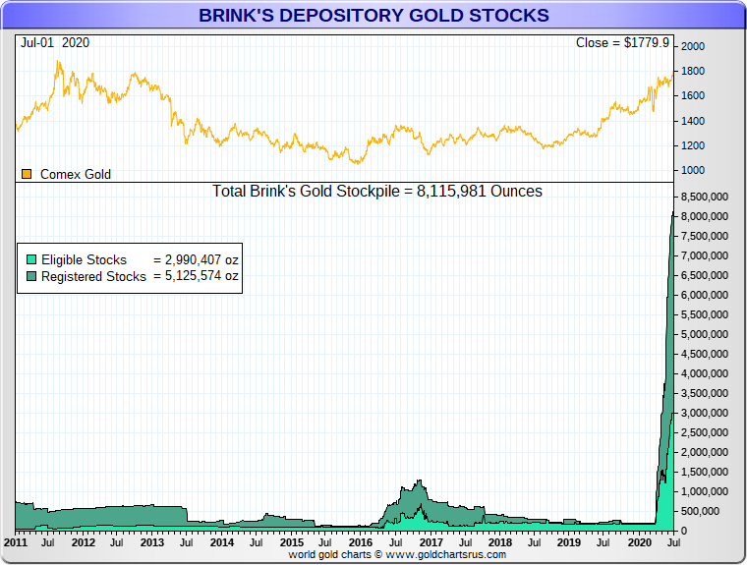
Task: Click the chart title Brink's Depository Gold Stocks
Action: point(373,16)
